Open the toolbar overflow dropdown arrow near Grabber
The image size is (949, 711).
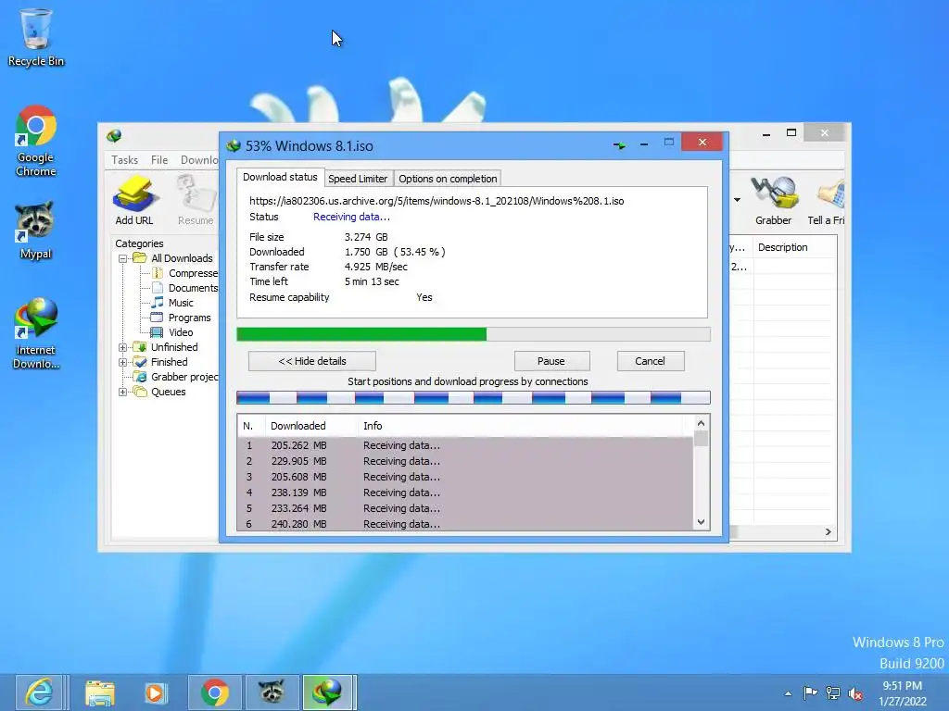click(737, 200)
